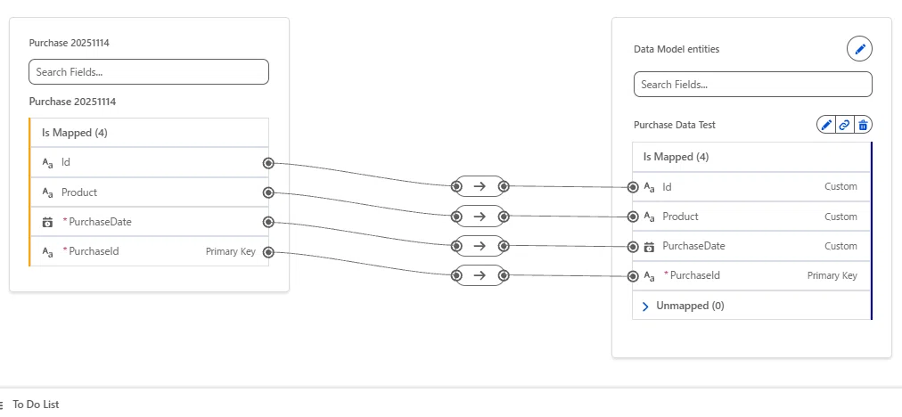This screenshot has width=902, height=417.
Task: Select source field label Id
Action: click(x=66, y=163)
